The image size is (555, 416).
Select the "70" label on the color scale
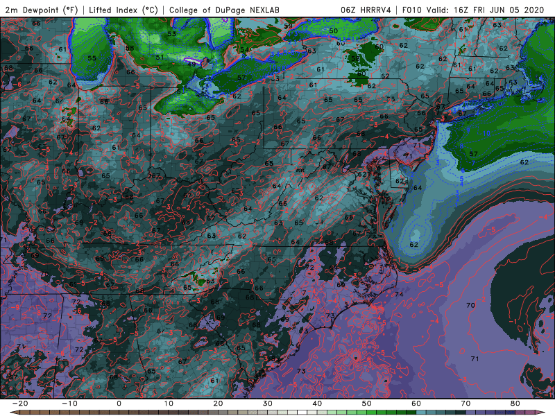tap(466, 404)
